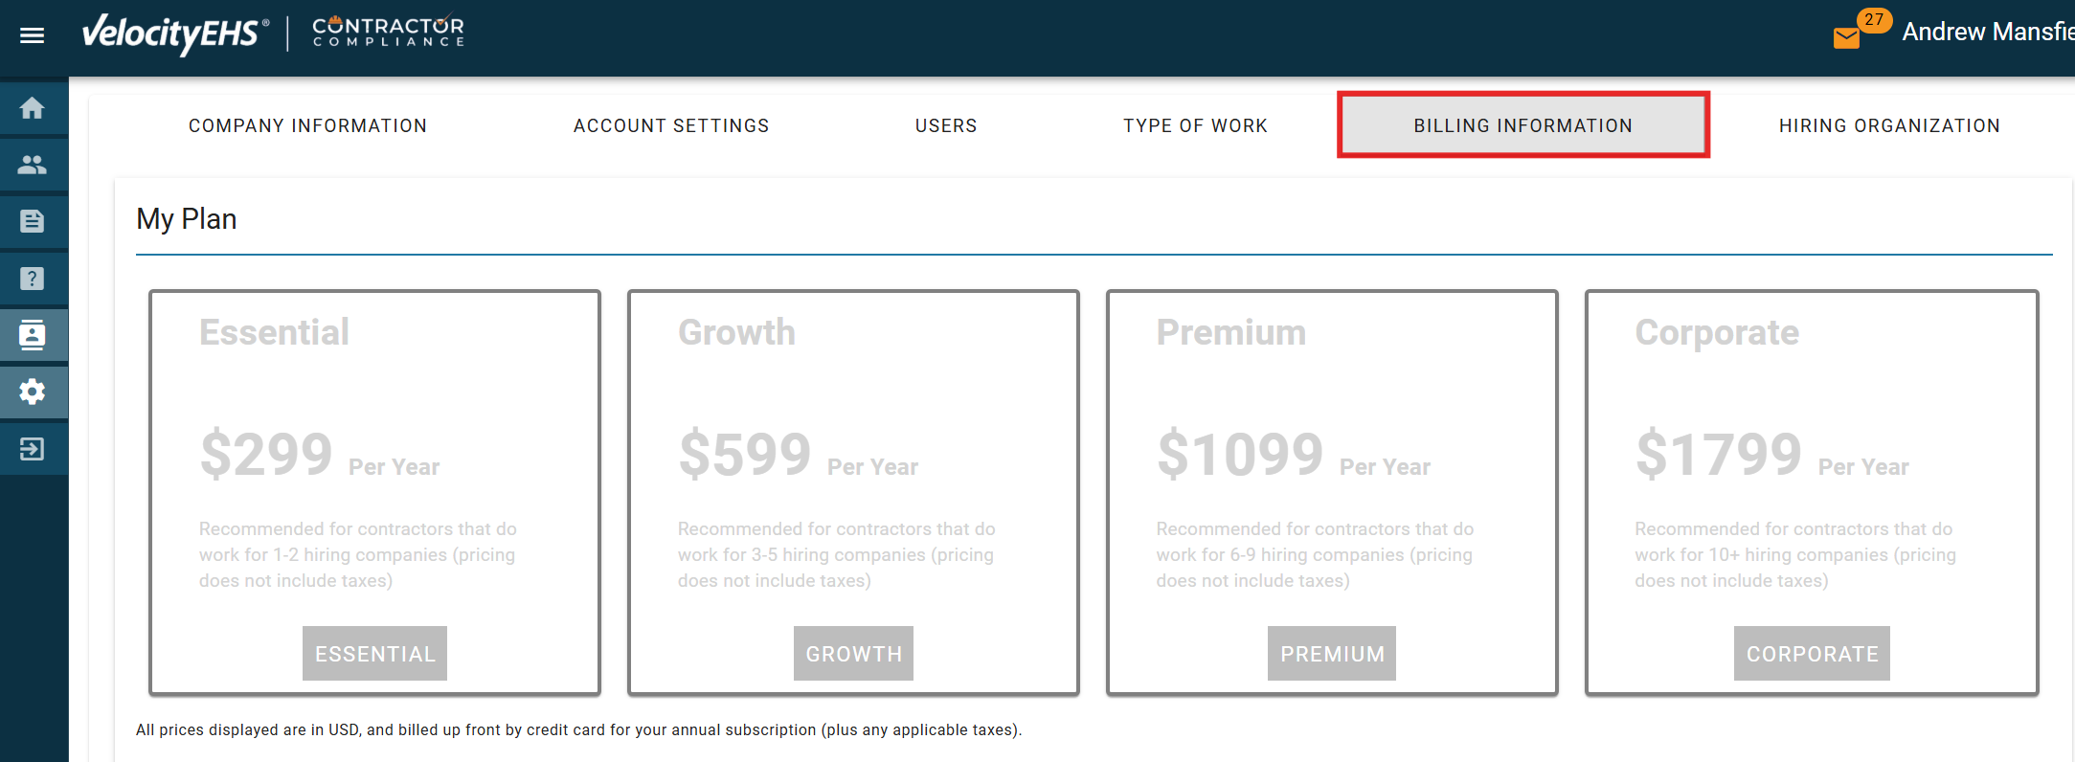Open the Hiring Organization tab

click(x=1889, y=125)
